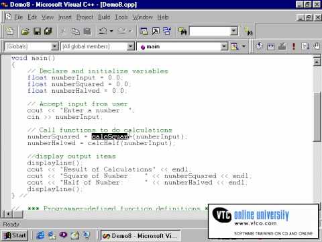Open the Window List icon

click(x=167, y=31)
